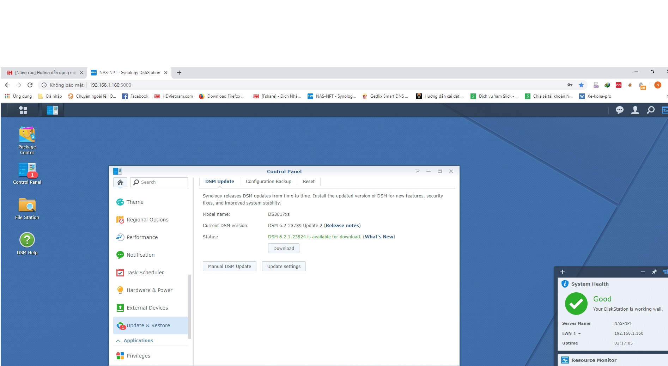Image resolution: width=668 pixels, height=366 pixels.
Task: Switch to Configuration Backup tab
Action: (268, 182)
